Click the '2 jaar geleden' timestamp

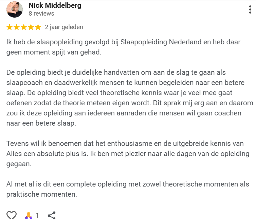tap(64, 27)
